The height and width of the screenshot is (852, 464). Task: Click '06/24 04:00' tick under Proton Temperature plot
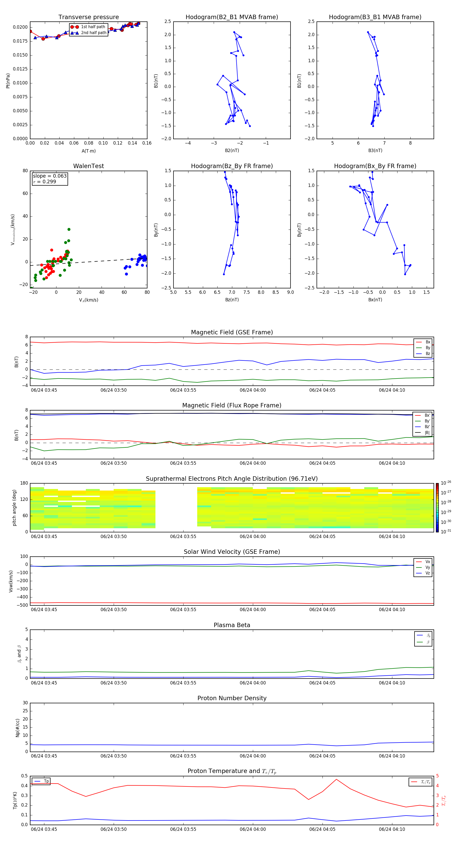pos(253,830)
